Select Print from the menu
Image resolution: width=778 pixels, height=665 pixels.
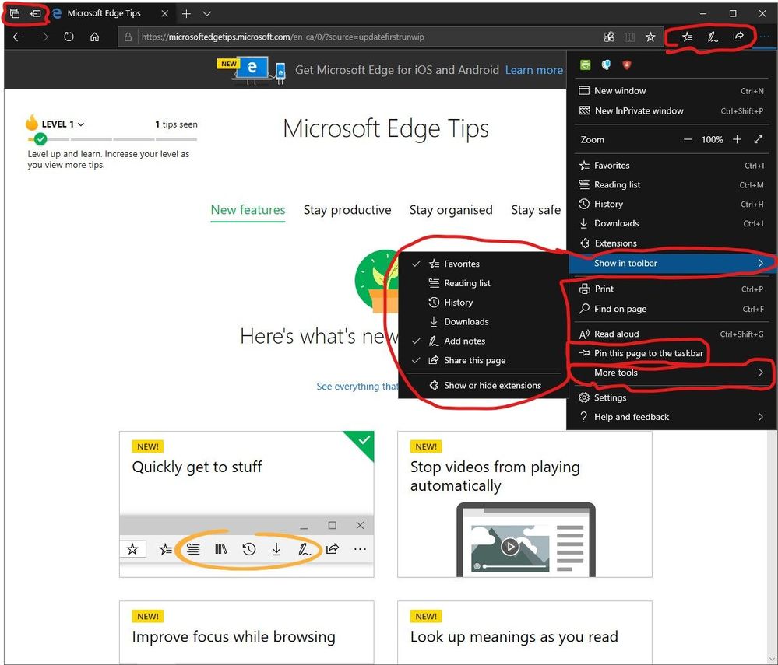coord(672,289)
